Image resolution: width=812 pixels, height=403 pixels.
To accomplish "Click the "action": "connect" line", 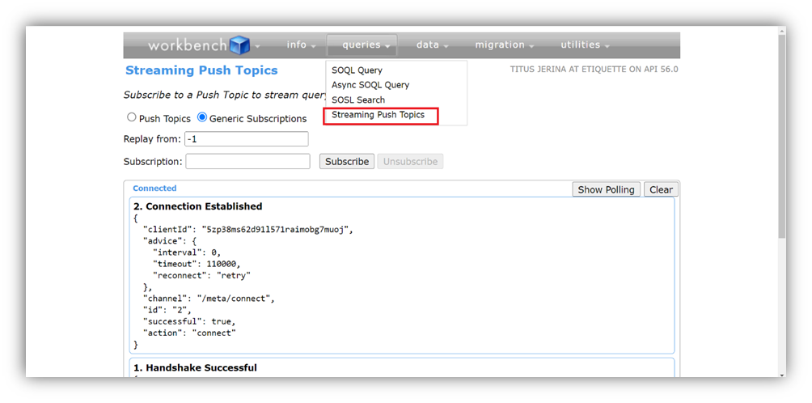I will tap(189, 333).
